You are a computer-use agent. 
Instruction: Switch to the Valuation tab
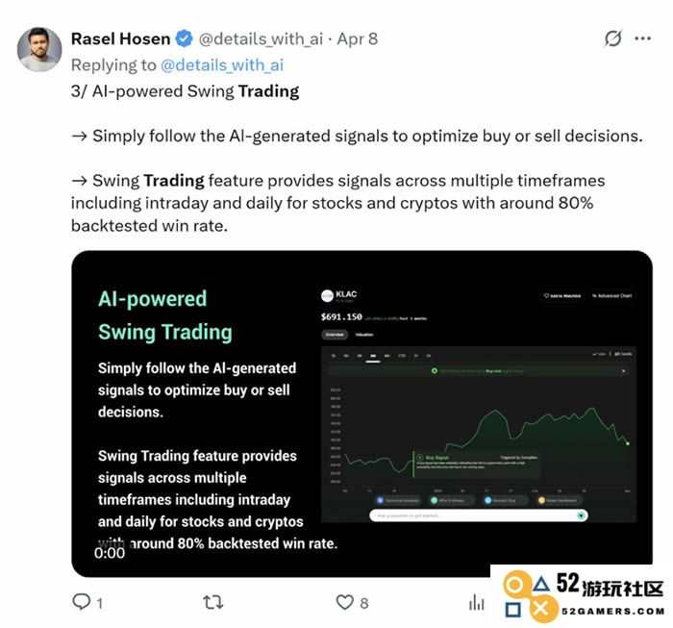(x=364, y=335)
